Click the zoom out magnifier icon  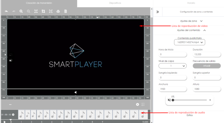(28, 11)
